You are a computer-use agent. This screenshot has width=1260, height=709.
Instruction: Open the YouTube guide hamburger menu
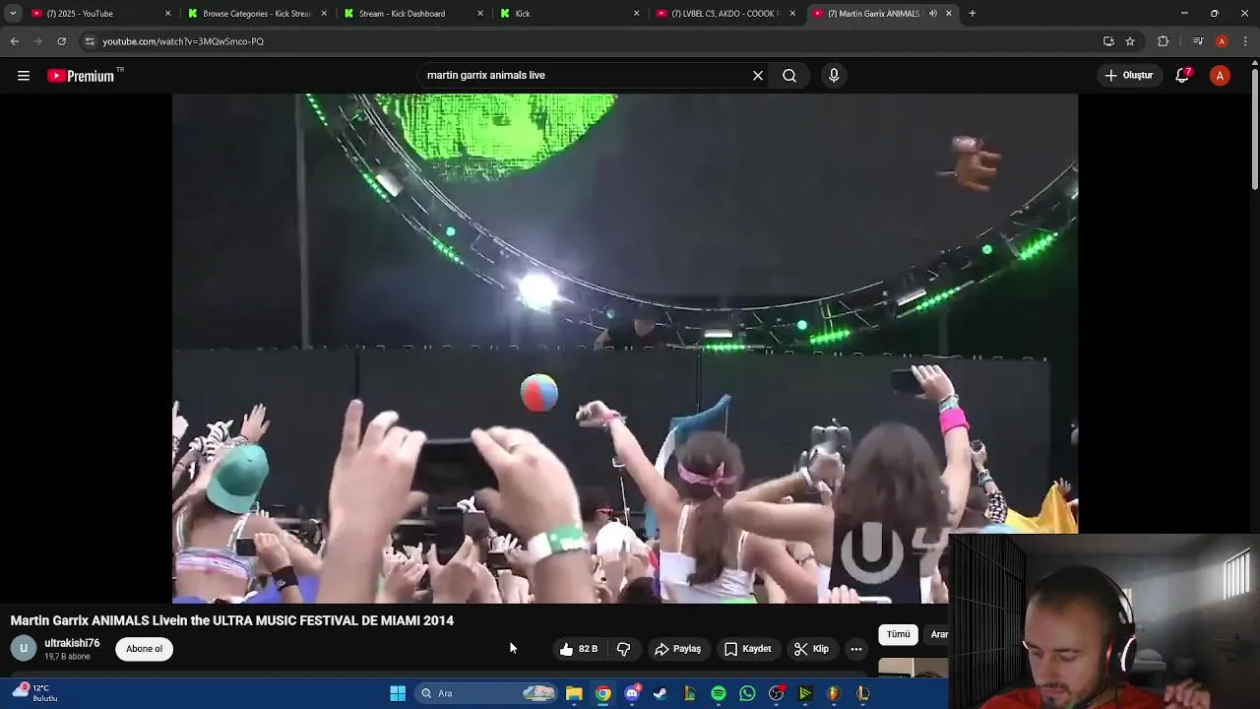coord(24,76)
